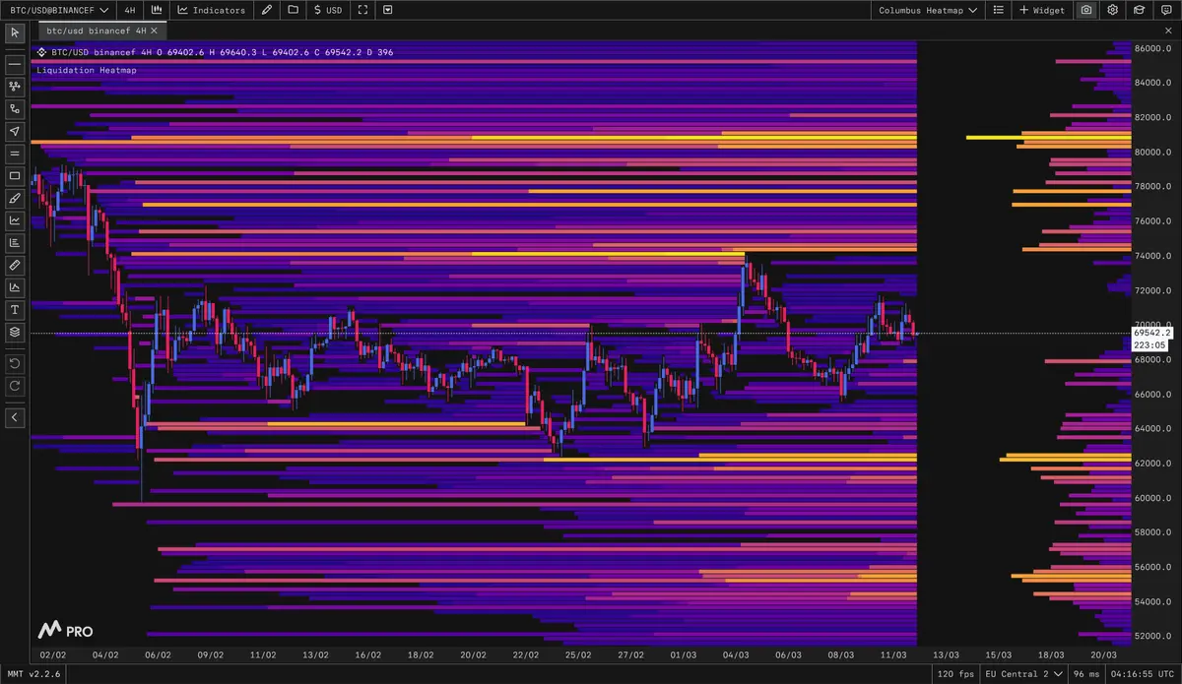Select the horizontal line drawing tool
Viewport: 1182px width, 684px height.
15,65
